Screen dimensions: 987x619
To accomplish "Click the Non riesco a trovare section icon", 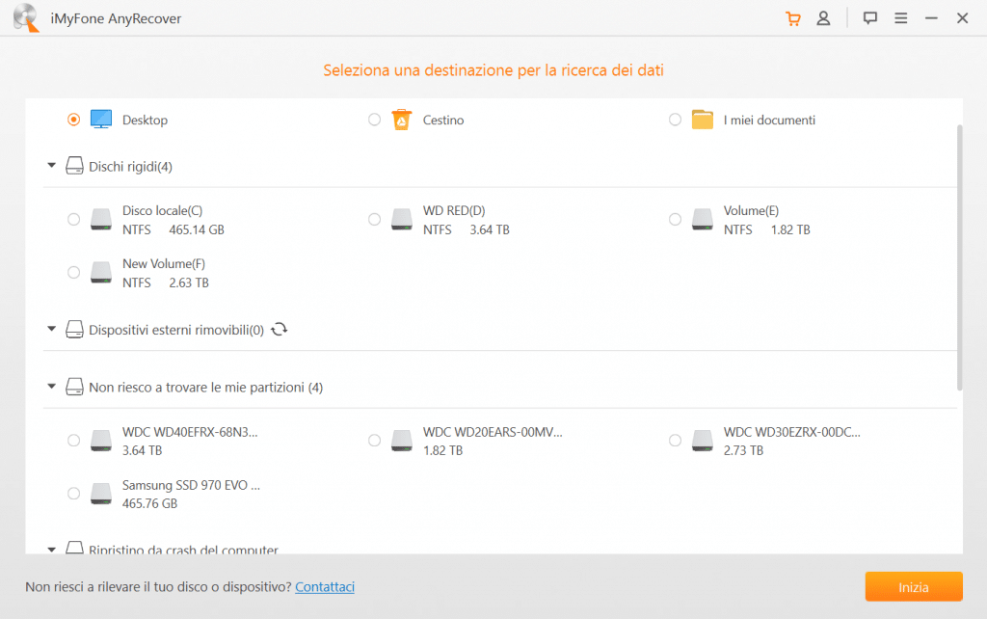I will [74, 387].
